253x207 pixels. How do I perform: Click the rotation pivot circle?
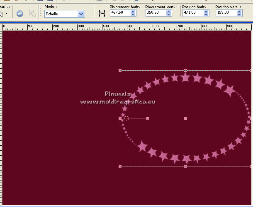tap(126, 118)
